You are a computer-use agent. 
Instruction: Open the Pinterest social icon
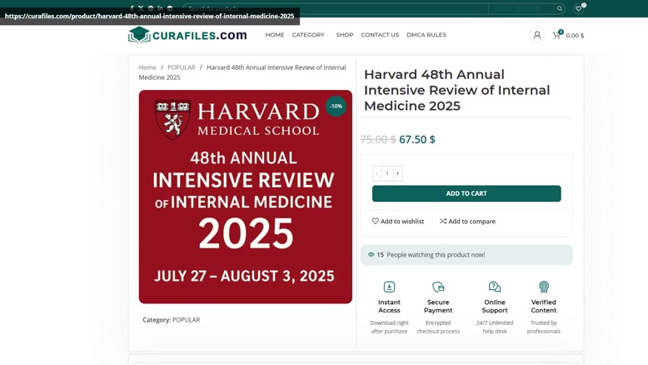pos(151,8)
